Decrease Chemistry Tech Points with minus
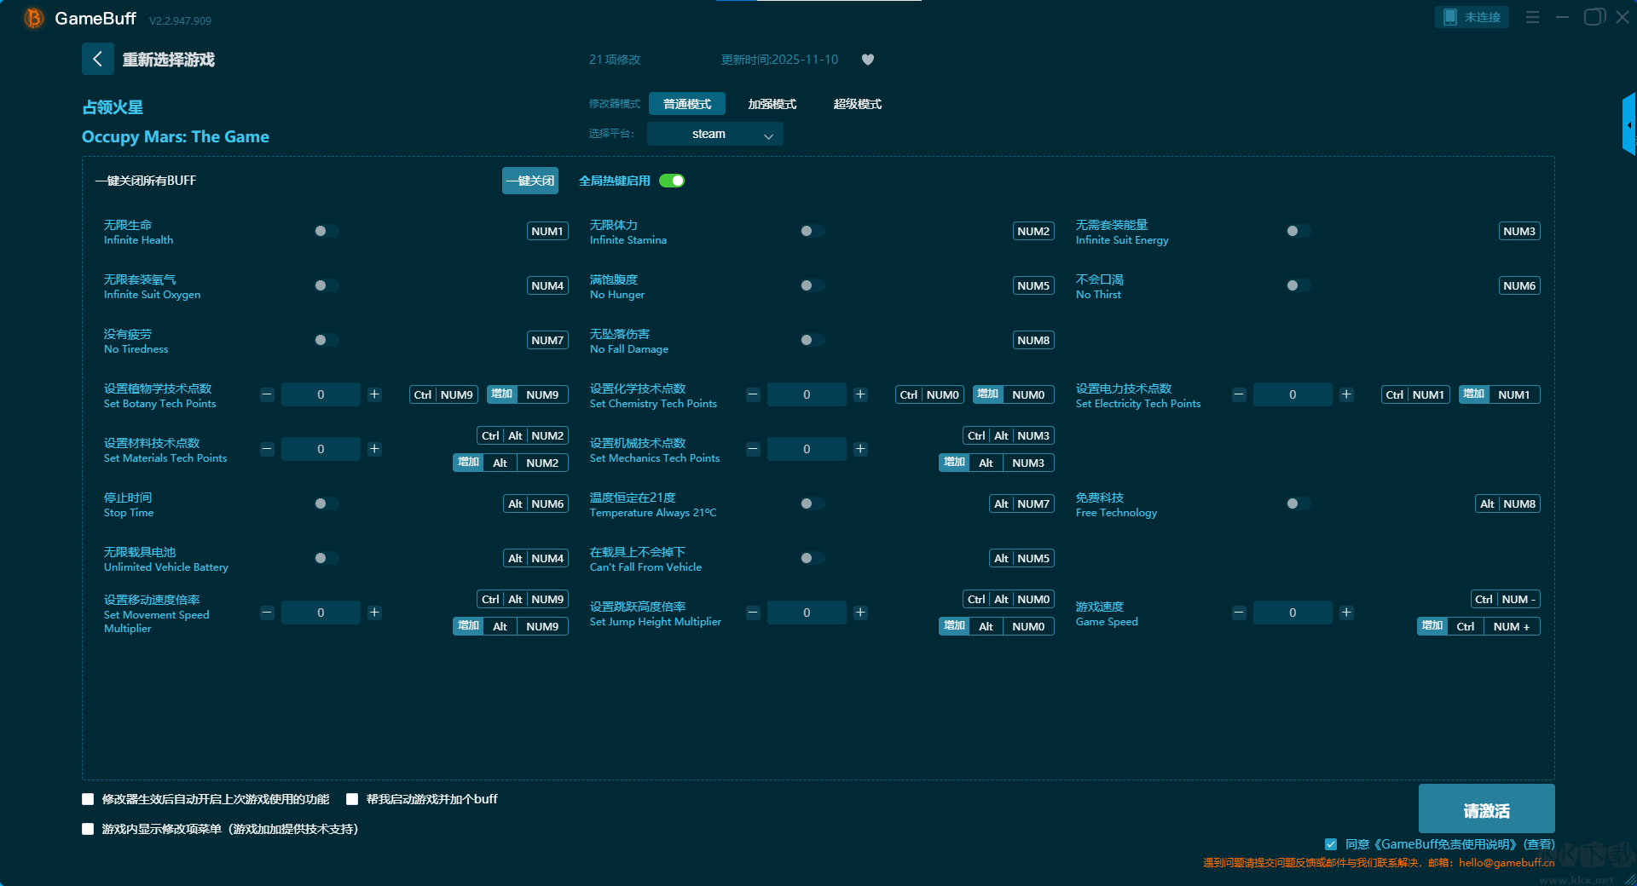This screenshot has width=1637, height=886. pos(753,394)
